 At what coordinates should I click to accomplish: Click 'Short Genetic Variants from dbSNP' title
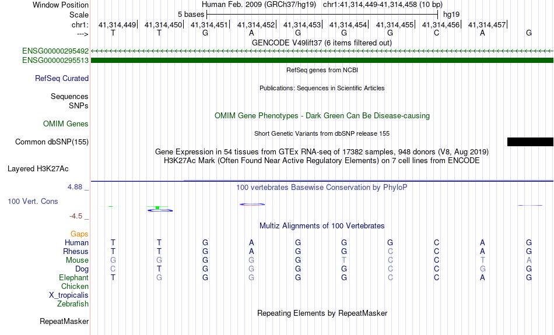322,134
